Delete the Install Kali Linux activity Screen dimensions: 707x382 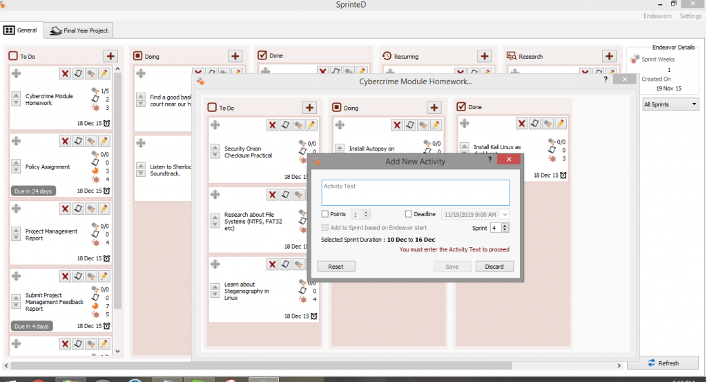click(x=522, y=124)
